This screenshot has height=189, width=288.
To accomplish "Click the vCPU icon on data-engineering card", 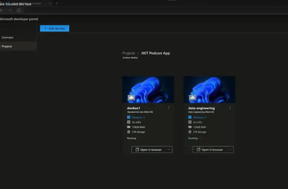I will (x=190, y=122).
